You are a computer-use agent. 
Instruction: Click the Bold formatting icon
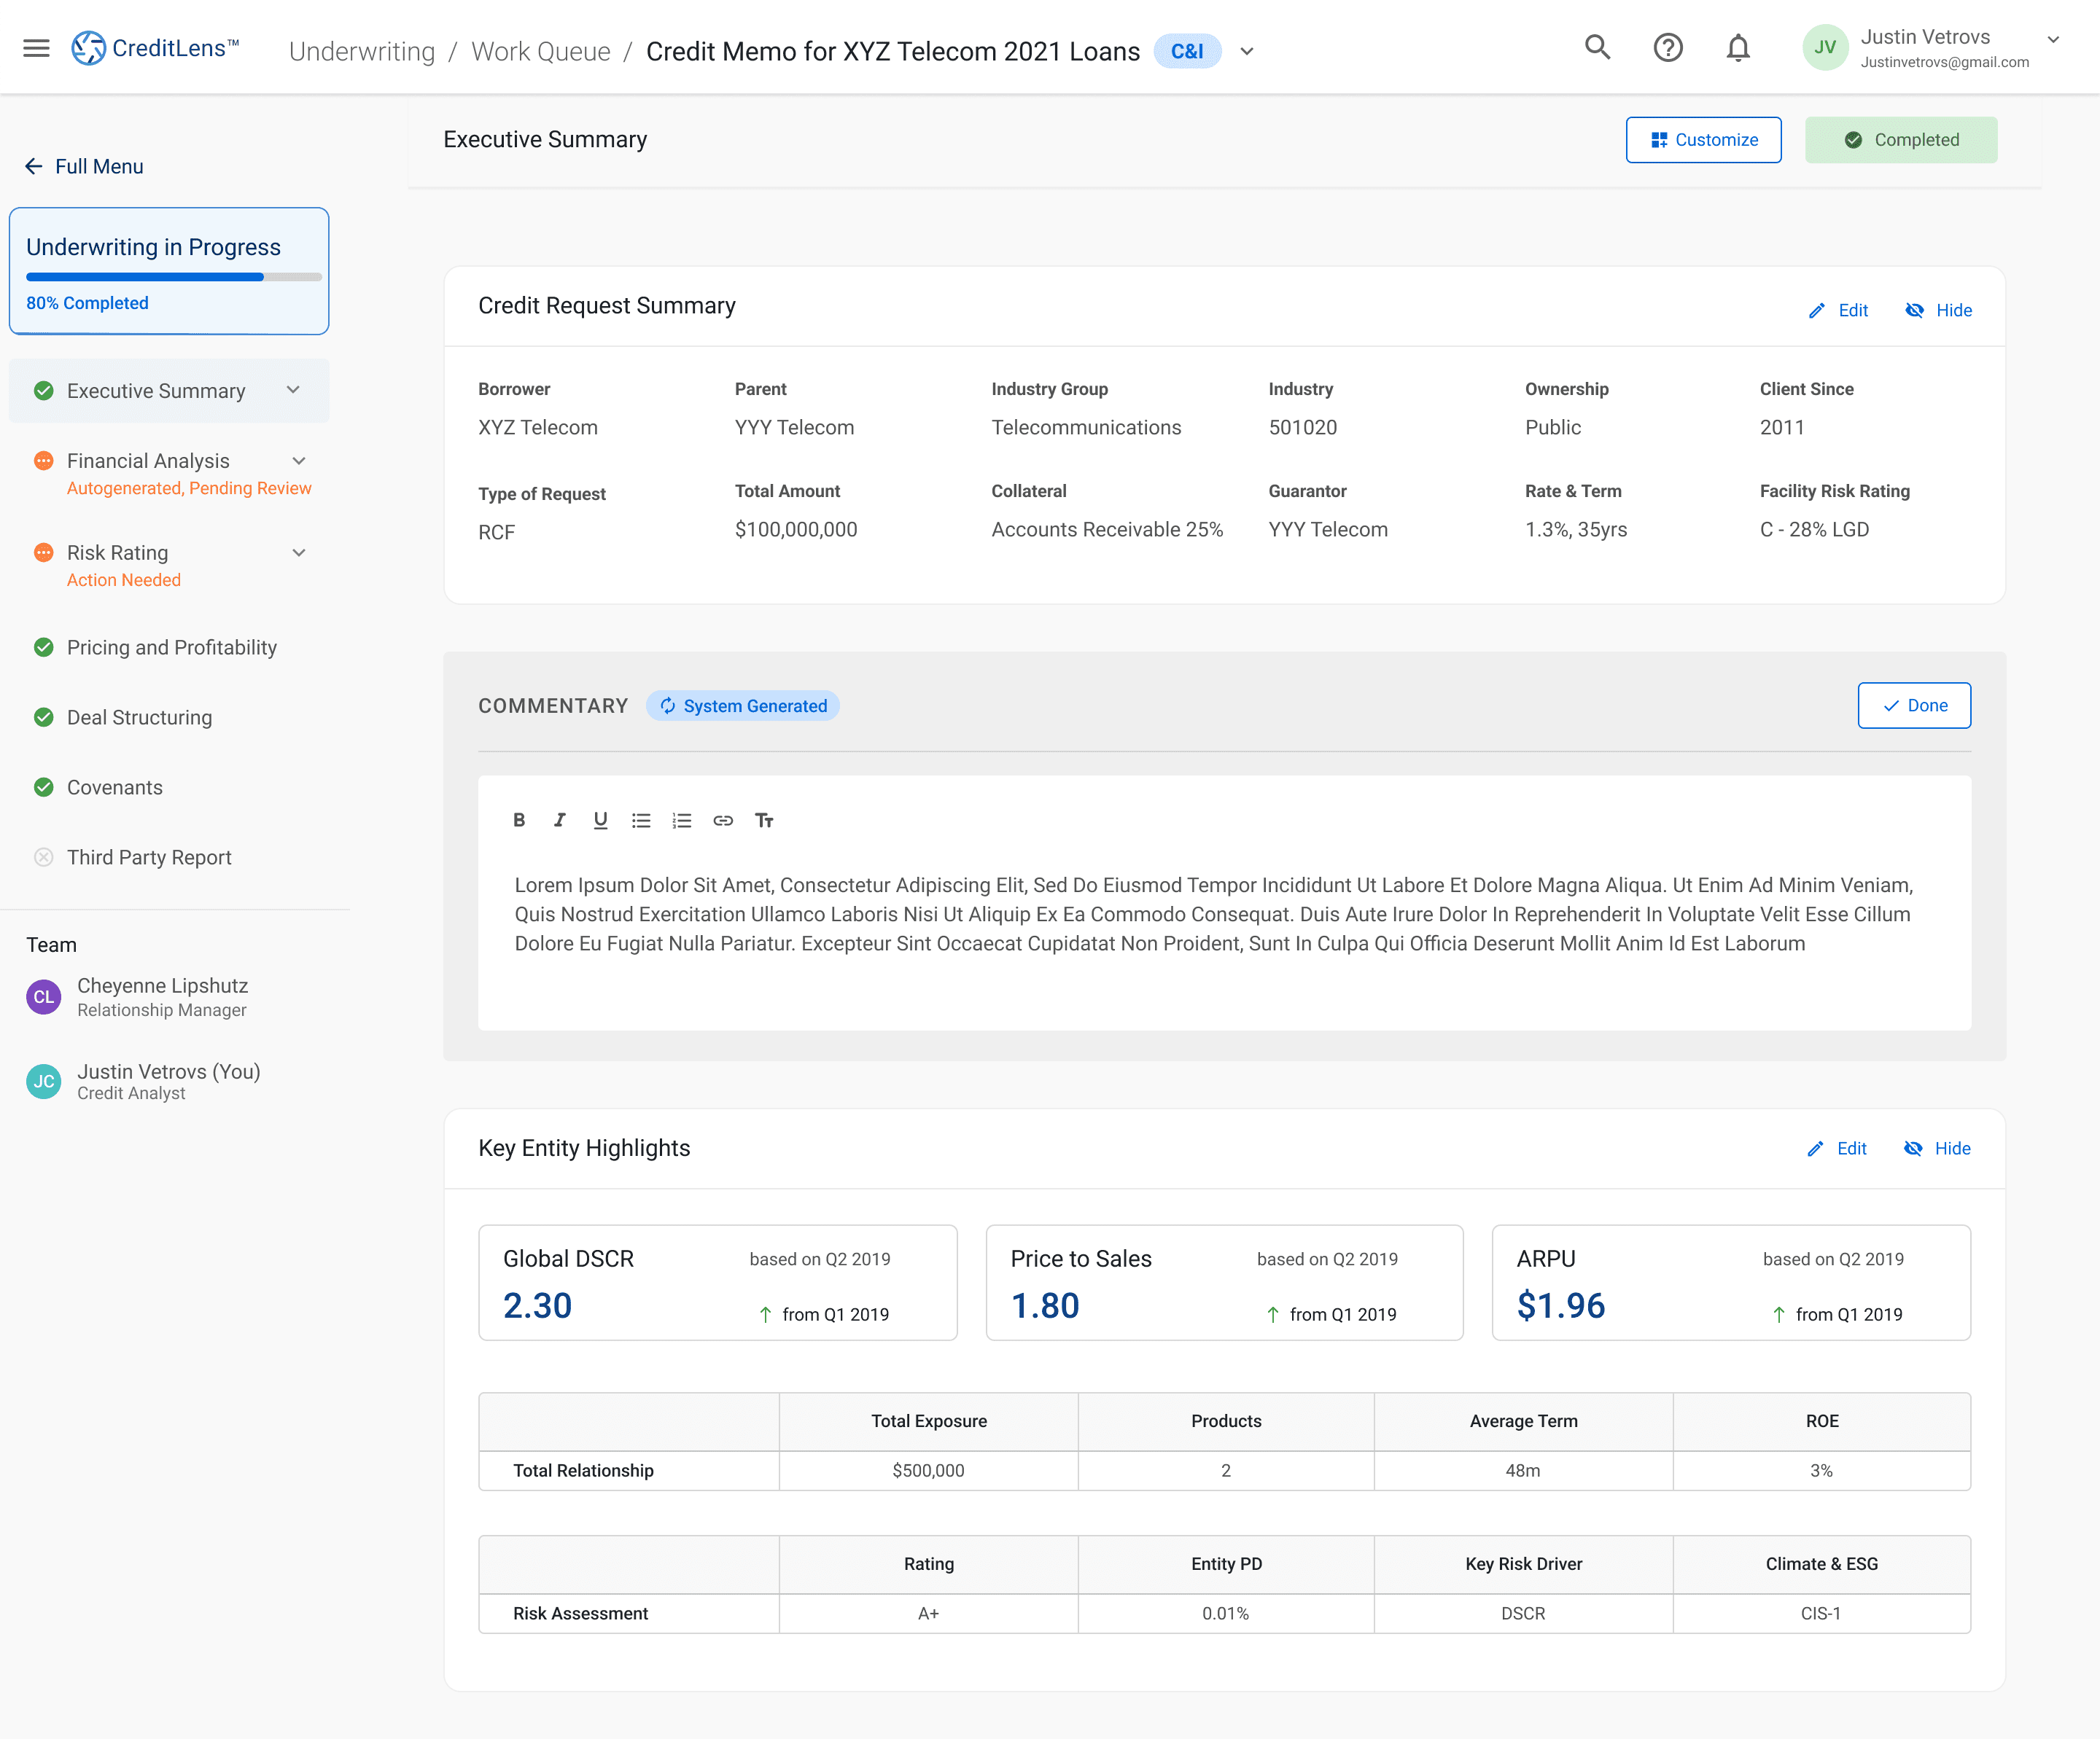[x=518, y=821]
